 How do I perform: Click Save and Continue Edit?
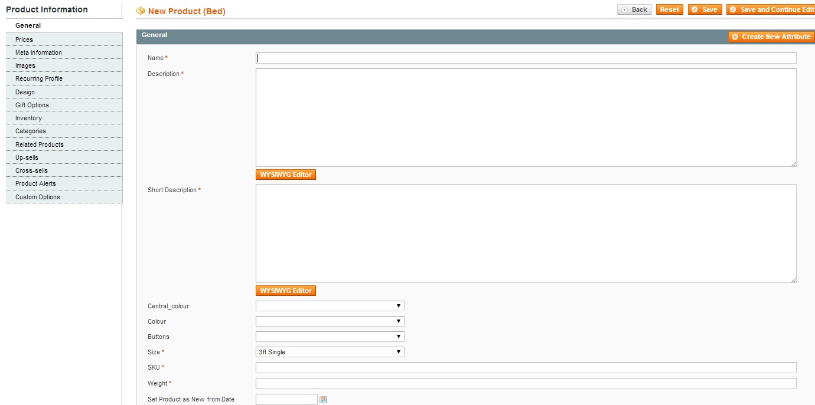coord(771,9)
